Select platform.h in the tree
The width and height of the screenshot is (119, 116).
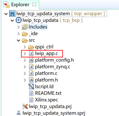click(46, 80)
